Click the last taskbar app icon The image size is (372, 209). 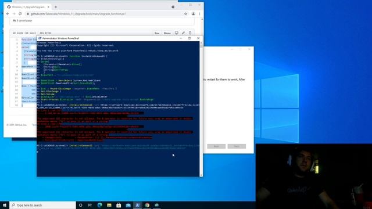[156, 205]
